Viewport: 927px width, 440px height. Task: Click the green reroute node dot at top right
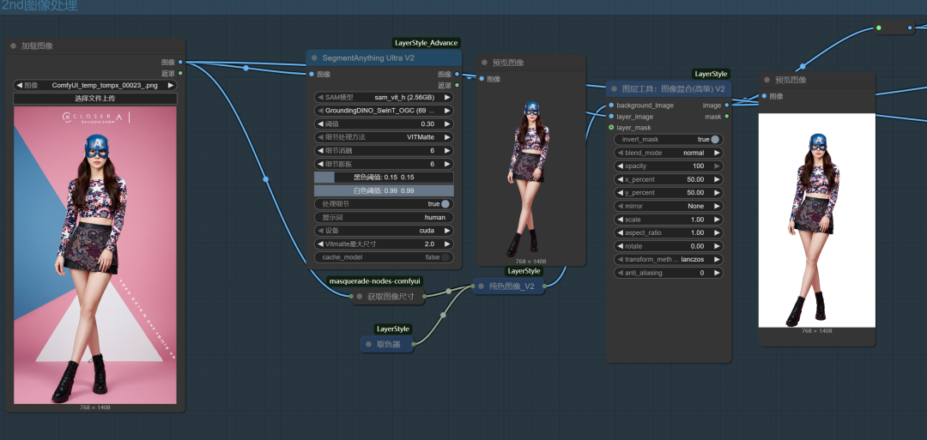point(879,27)
